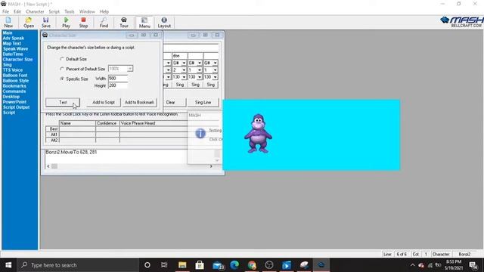Click the Best row label in the table
484x272 pixels.
[x=52, y=129]
